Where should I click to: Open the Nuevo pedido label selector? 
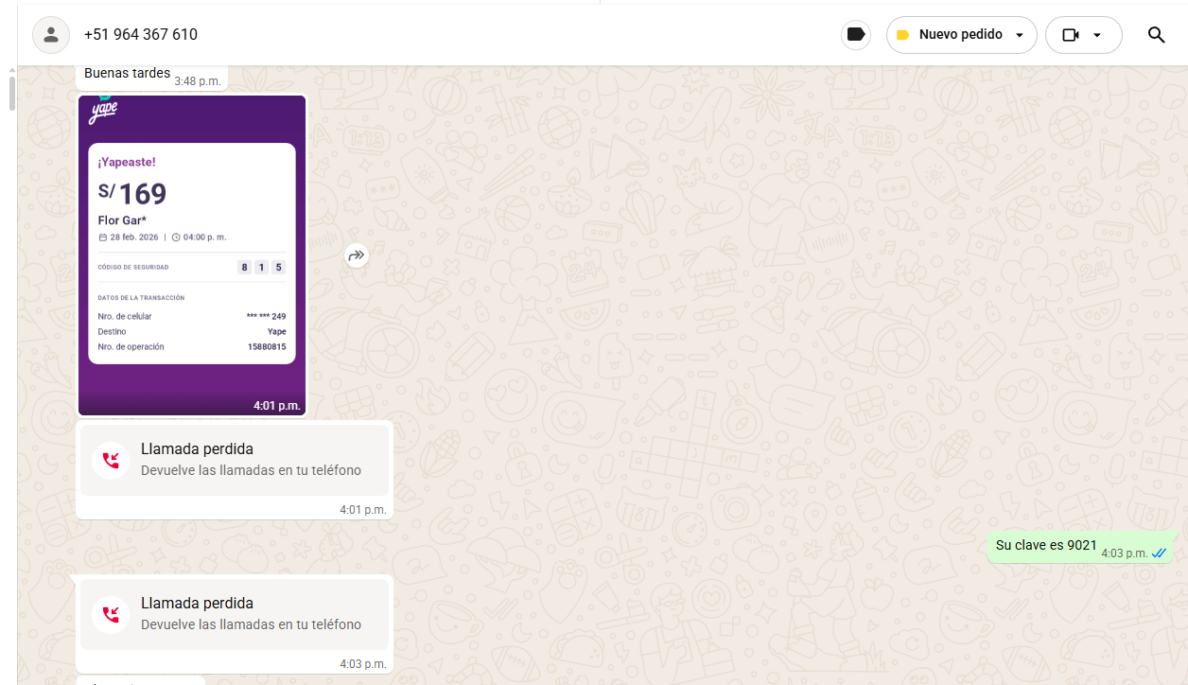click(960, 35)
